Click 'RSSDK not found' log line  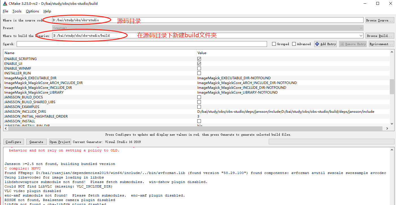pos(60,200)
